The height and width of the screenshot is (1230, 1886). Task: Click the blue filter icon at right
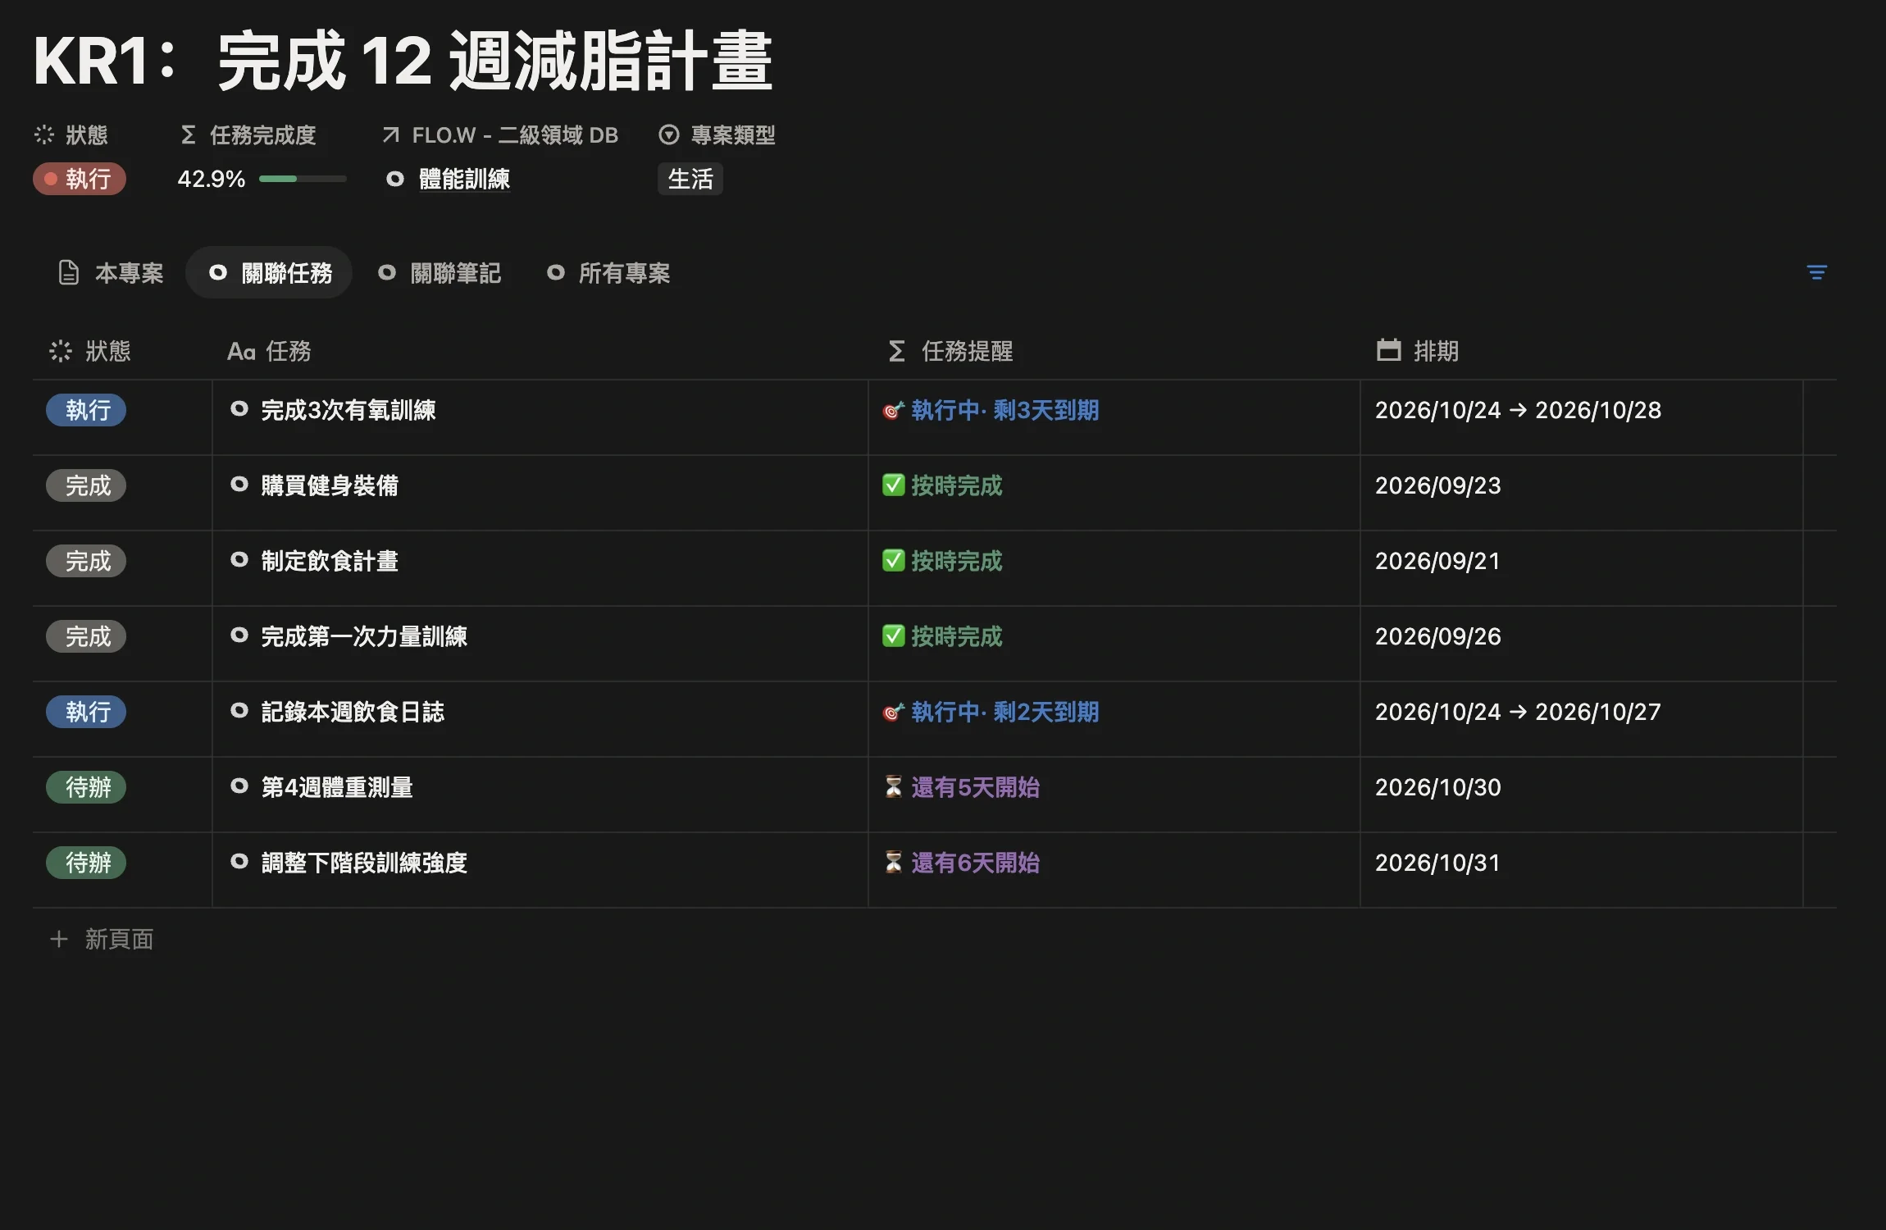pos(1816,272)
